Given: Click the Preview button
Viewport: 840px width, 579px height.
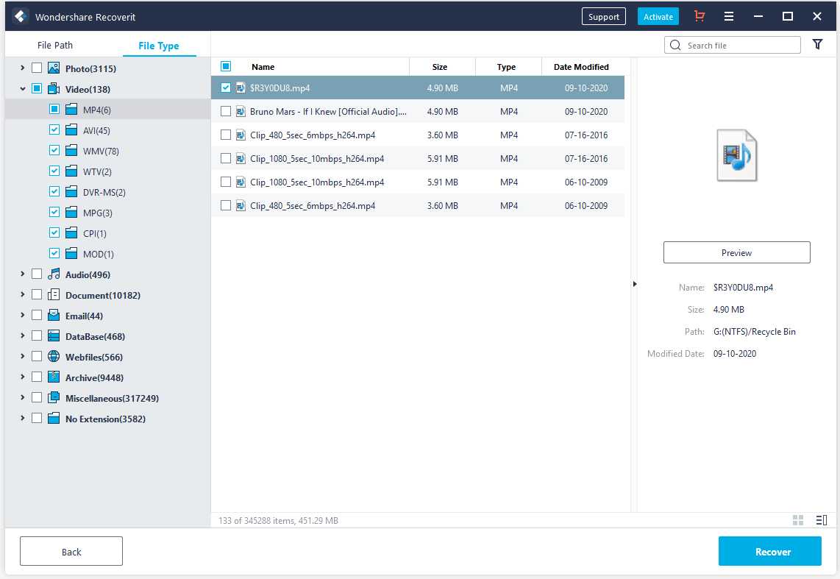Looking at the screenshot, I should pos(736,252).
